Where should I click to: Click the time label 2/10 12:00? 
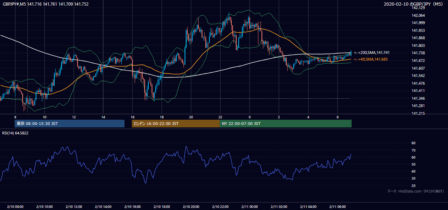coord(74,207)
